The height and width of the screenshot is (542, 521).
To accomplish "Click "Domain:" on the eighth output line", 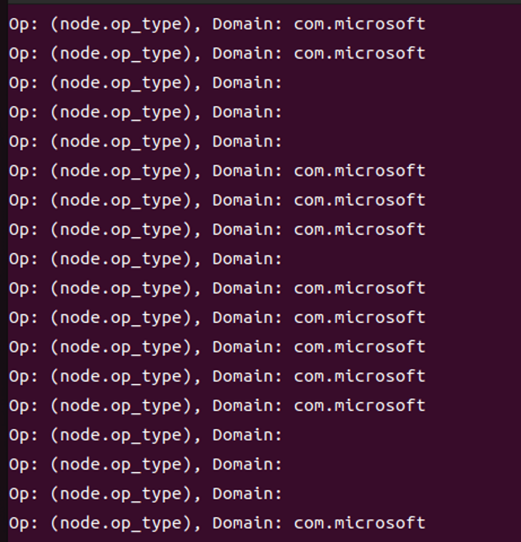I will tap(246, 230).
